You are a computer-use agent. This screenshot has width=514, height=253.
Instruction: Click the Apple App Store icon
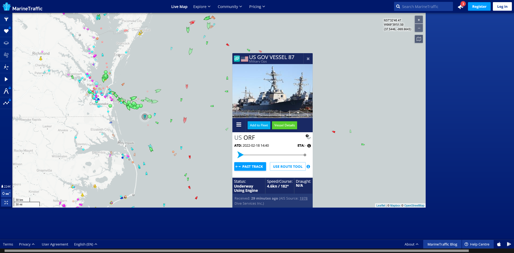tap(499, 244)
